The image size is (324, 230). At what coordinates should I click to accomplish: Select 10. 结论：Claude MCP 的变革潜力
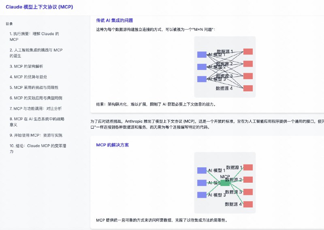[38, 148]
